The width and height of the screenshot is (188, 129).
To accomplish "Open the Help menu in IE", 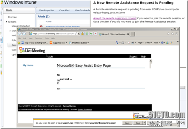I will coord(53,38).
